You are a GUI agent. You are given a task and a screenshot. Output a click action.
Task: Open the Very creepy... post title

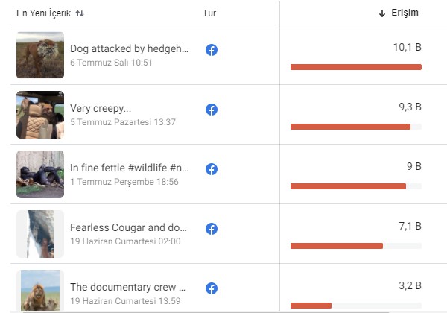[x=101, y=108]
